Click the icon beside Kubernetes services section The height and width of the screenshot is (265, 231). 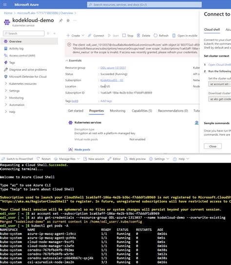(x=196, y=123)
